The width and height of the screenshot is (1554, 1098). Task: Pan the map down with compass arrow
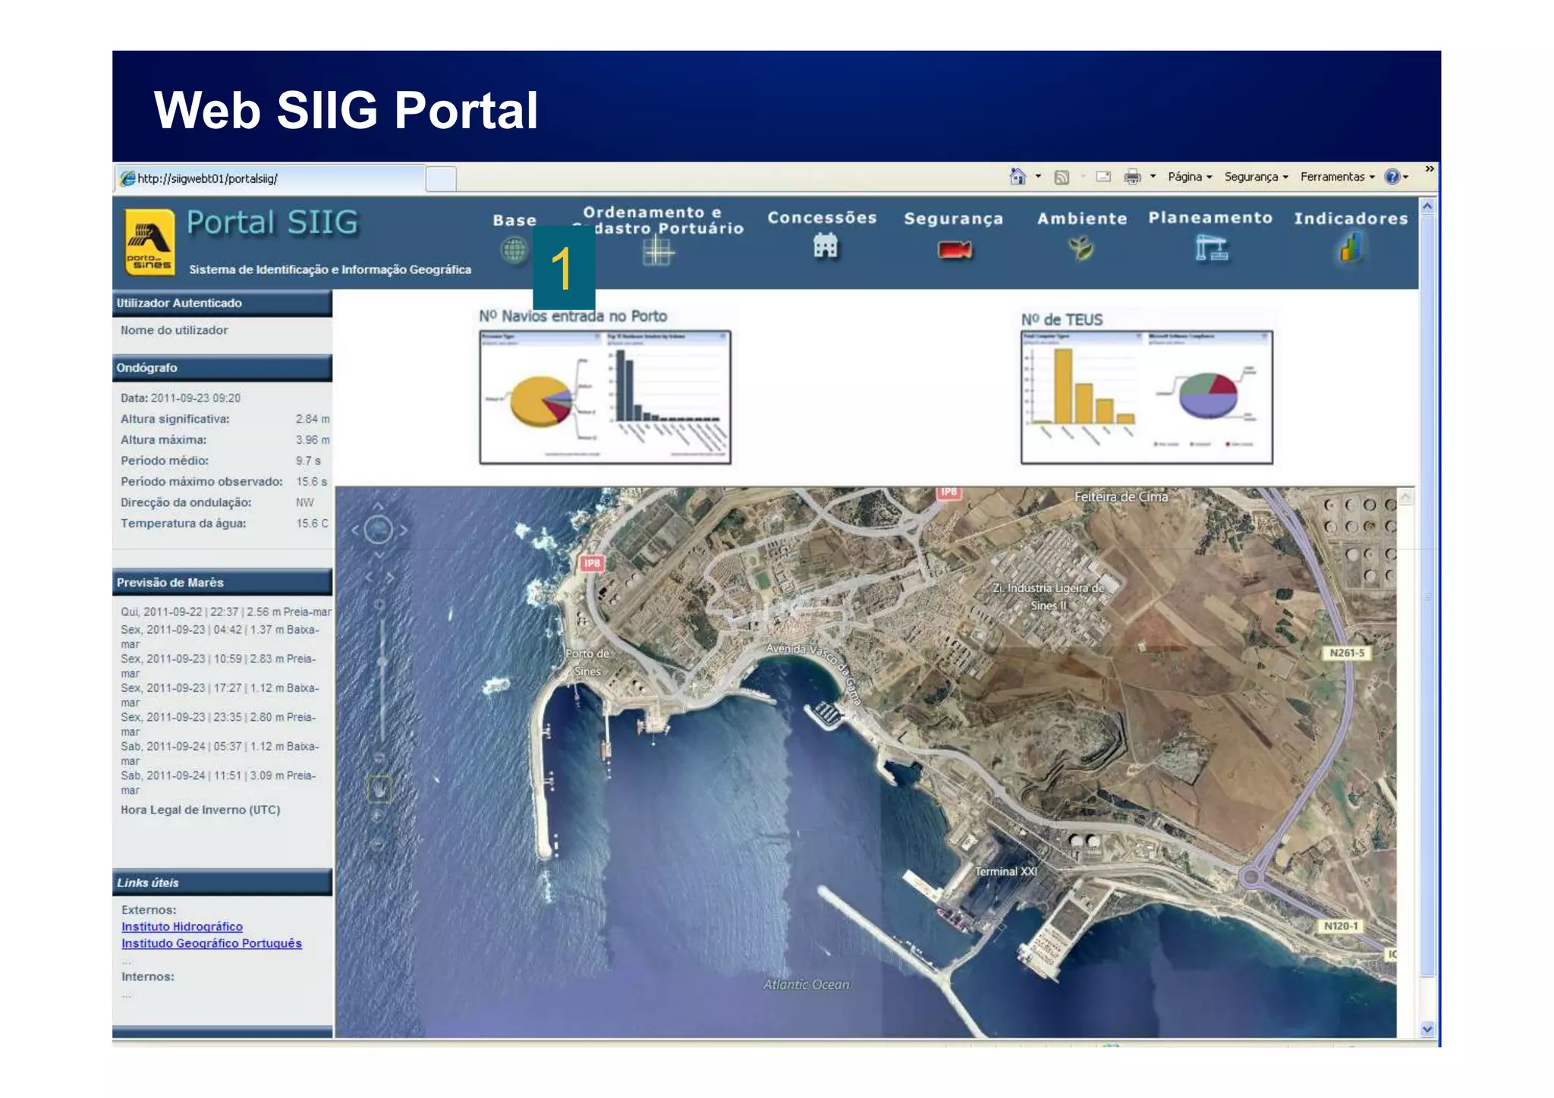378,555
